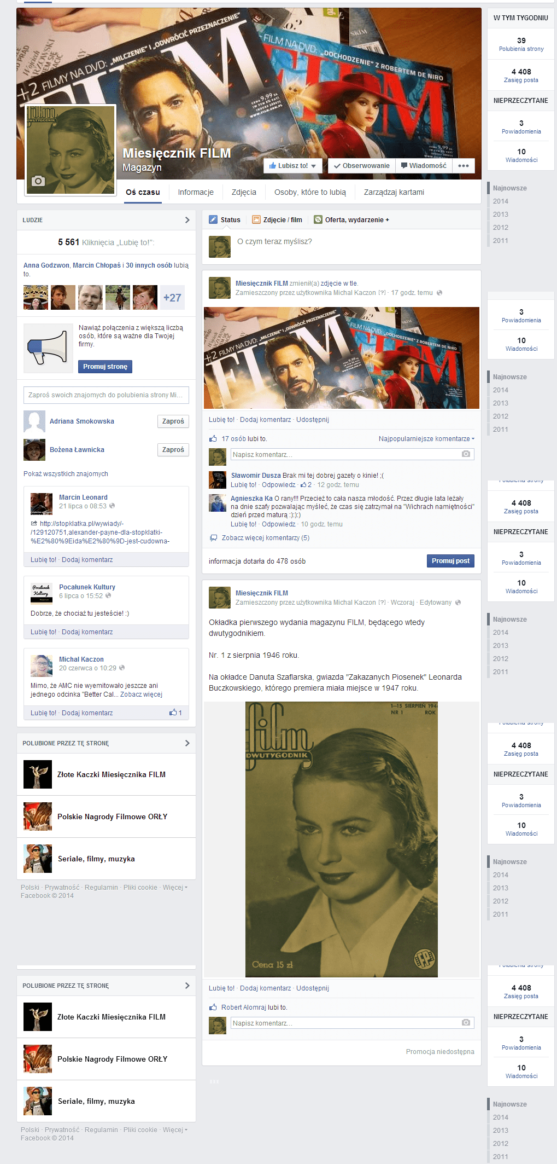557x1164 pixels.
Task: Click the first Napisz komentarz field
Action: (x=353, y=454)
